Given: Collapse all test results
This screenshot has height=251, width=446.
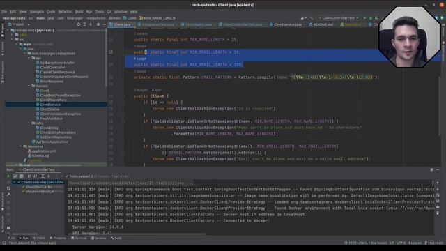Looking at the screenshot, I should click(49, 176).
